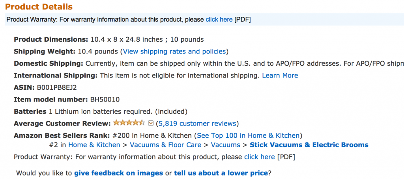Click the #200 in Home & Kitchen rank text
404x179 pixels.
pyautogui.click(x=152, y=135)
